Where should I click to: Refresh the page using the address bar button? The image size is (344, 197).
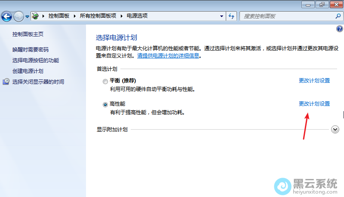click(x=231, y=16)
